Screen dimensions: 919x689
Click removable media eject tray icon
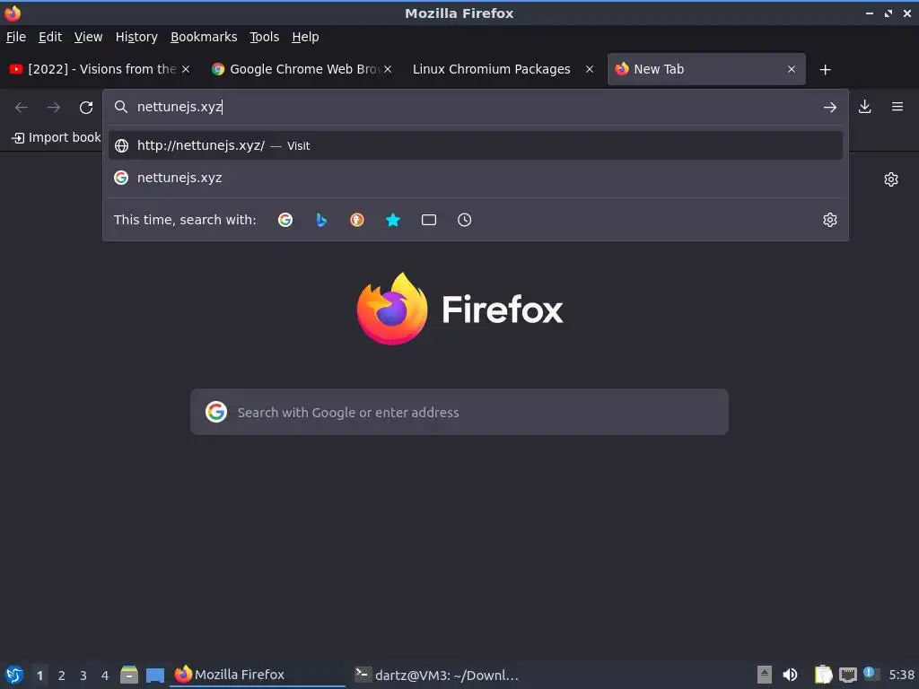point(765,675)
